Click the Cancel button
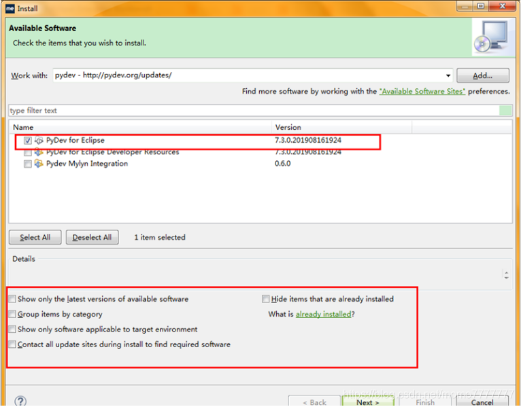Viewport: 521px width, 407px height. click(482, 402)
